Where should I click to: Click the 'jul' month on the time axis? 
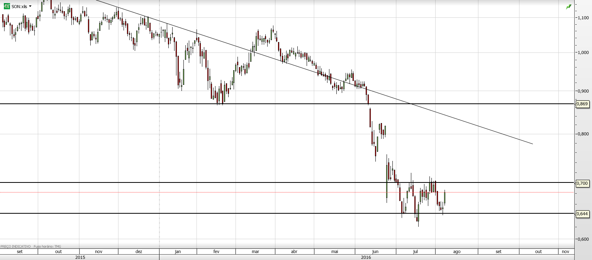416,252
